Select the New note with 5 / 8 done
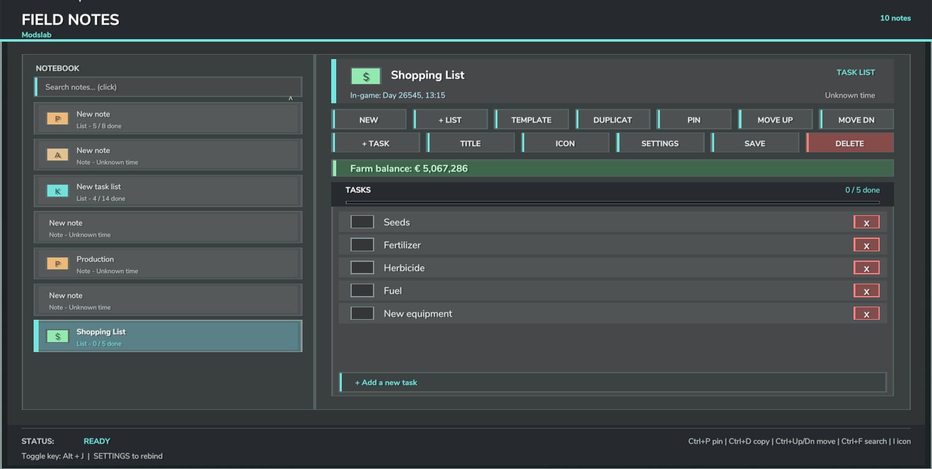Viewport: 932px width, 469px height. point(168,118)
